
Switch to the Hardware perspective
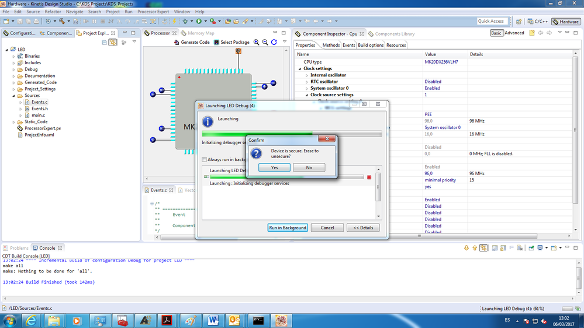(565, 22)
